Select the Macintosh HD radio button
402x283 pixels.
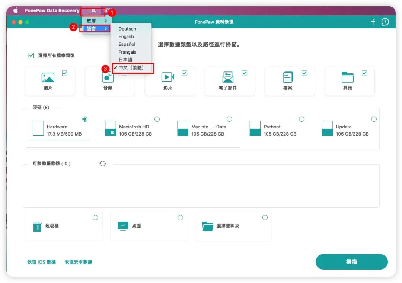pos(157,119)
